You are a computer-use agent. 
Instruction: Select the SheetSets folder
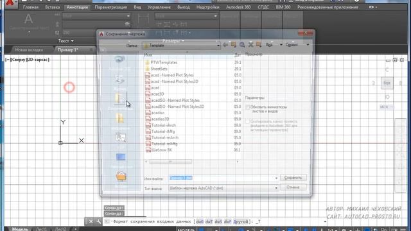159,69
